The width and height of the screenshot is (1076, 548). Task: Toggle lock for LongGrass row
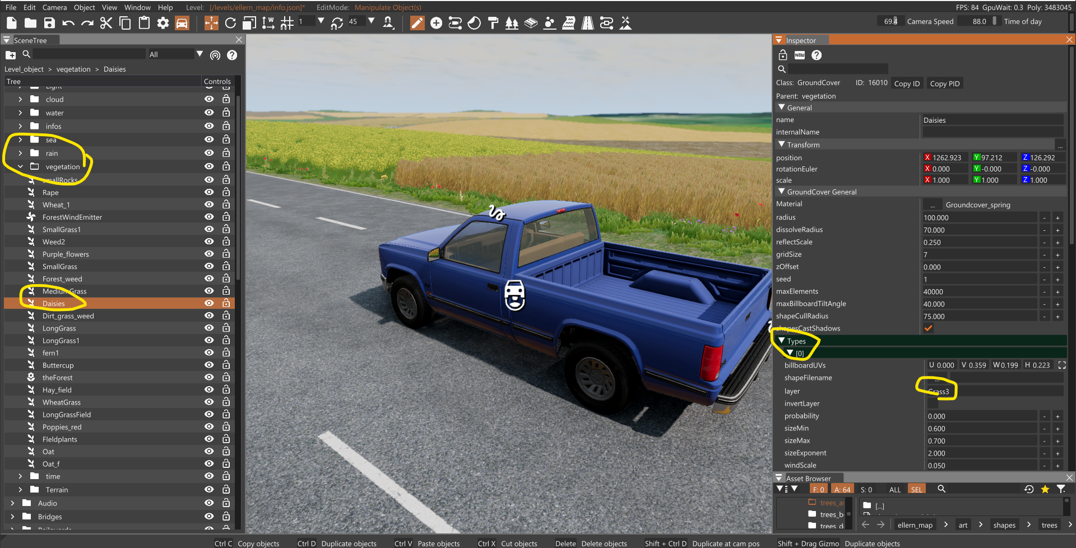tap(226, 328)
